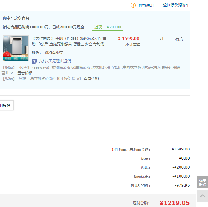Image resolution: width=208 pixels, height=207 pixels.
Task: Select the ¥ 1599.00 product price text
Action: click(x=129, y=38)
